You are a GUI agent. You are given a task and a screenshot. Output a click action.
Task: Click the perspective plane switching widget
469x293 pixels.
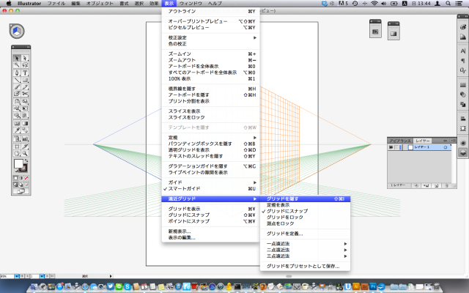(x=17, y=31)
